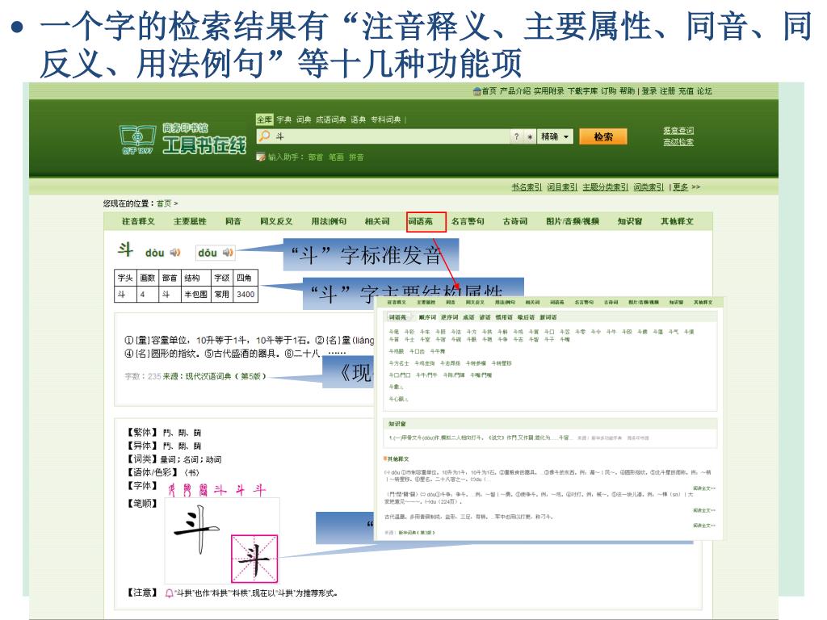Click the magnifier icon in search box
Screen dimensions: 827x620
[264, 136]
